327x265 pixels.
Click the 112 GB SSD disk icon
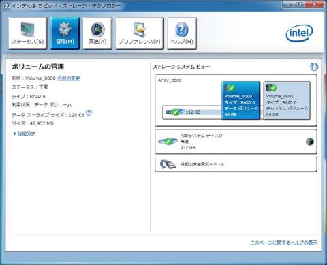175,112
